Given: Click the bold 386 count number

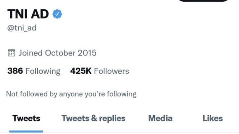Looking at the screenshot, I should [15, 71].
